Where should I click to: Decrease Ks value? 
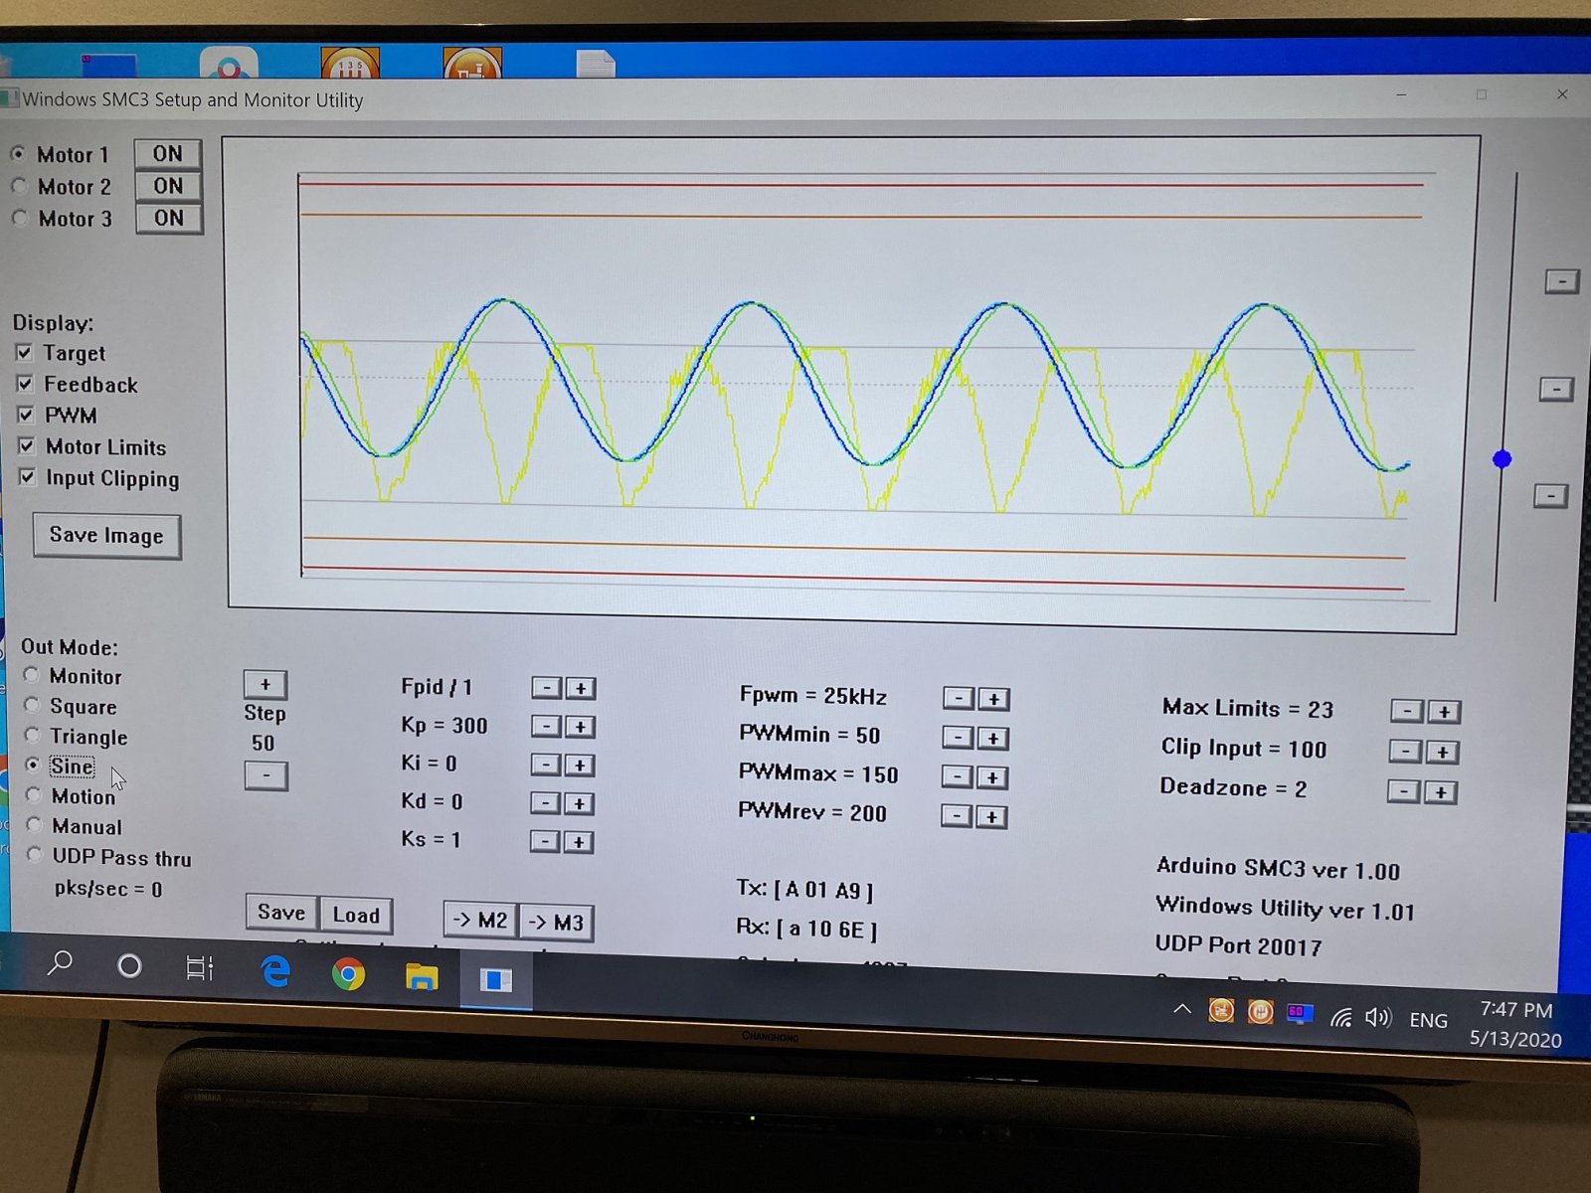coord(545,842)
